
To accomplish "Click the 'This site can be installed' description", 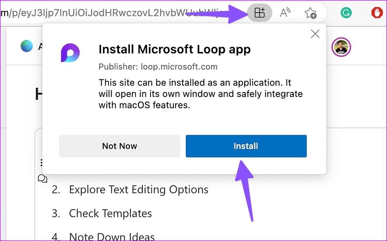I will pos(201,94).
